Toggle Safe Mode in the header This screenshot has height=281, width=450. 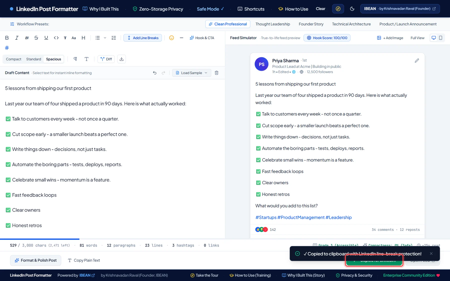click(x=210, y=9)
